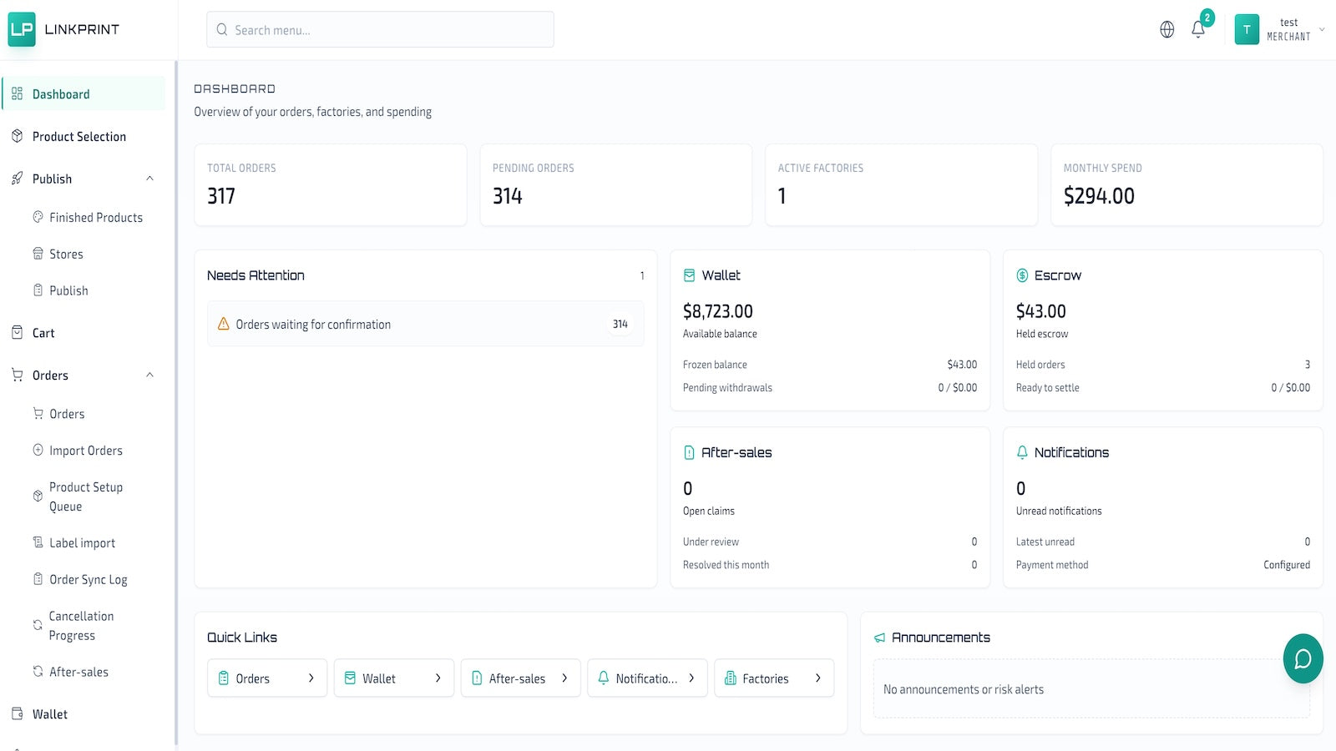1336x751 pixels.
Task: Click the Announcements megaphone icon
Action: click(879, 638)
